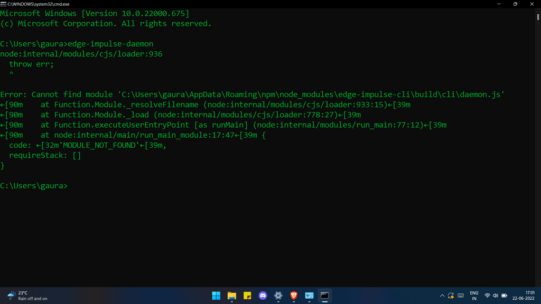Restore down the cmd.exe window
Image resolution: width=541 pixels, height=304 pixels.
[x=515, y=4]
